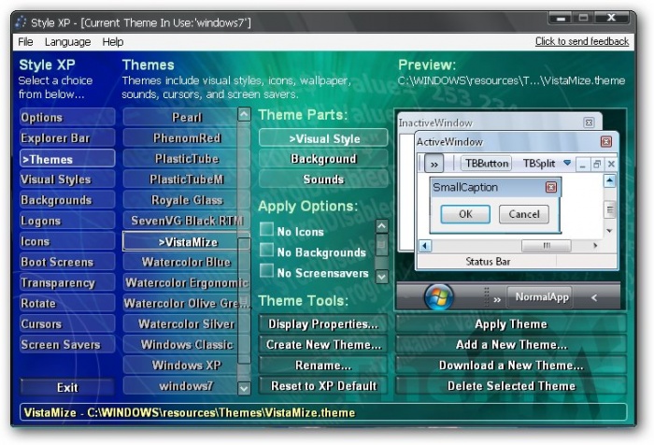Open Display Properties tool
Screen dimensions: 654x445
[323, 324]
